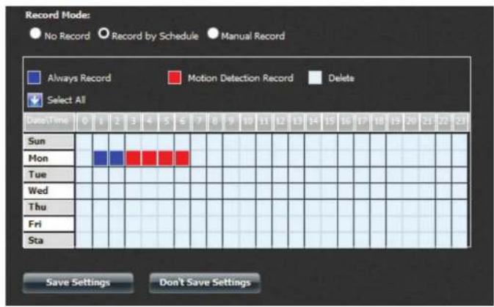Select the Fri row header
Viewport: 494px width, 307px height.
coord(49,224)
